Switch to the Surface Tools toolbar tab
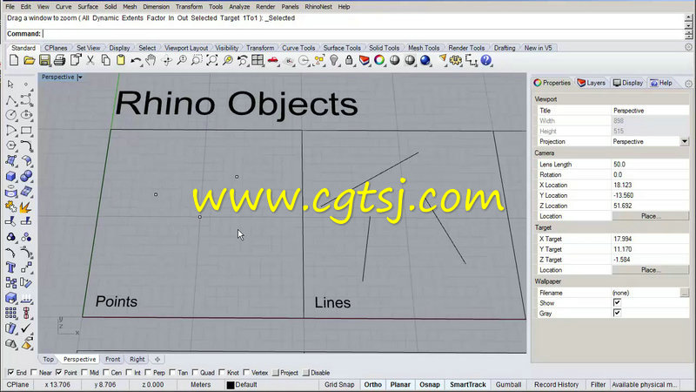696x392 pixels. coord(342,48)
